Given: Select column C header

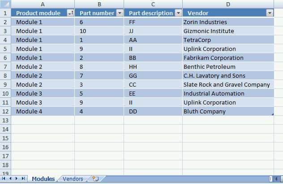Looking at the screenshot, I should point(153,4).
